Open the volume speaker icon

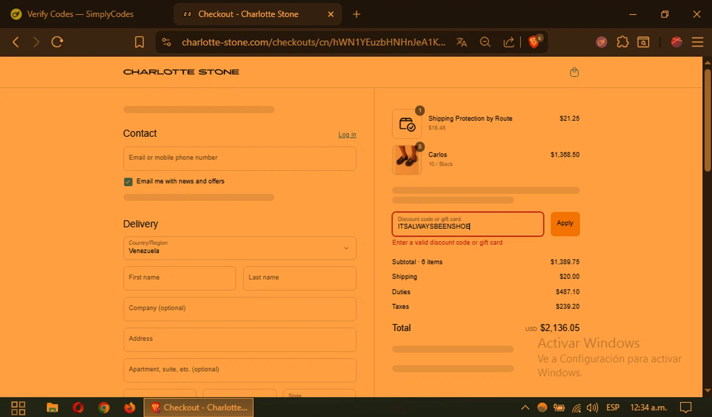coord(592,408)
